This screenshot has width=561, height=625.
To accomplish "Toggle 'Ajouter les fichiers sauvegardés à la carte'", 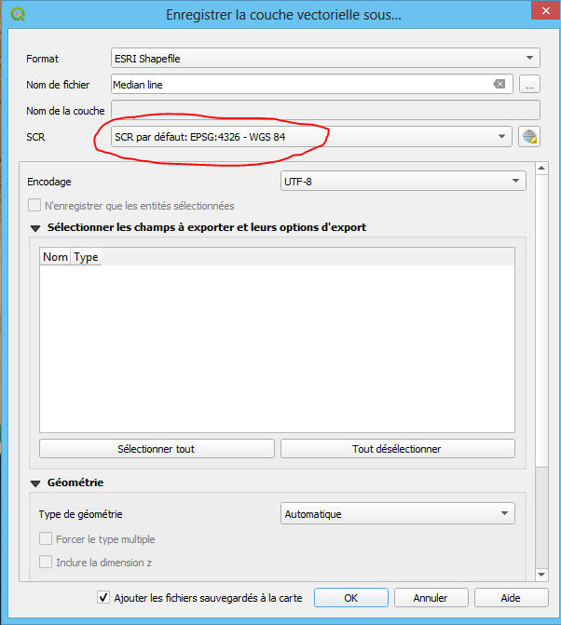I will (103, 598).
